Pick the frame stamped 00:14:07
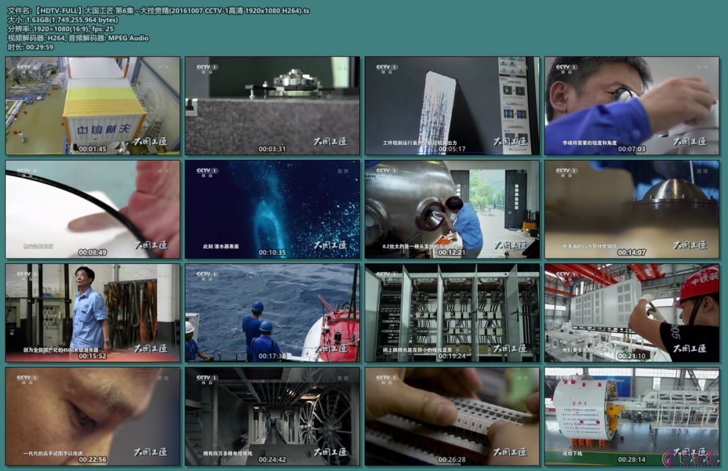Screen dimensions: 728x471 [x=632, y=209]
